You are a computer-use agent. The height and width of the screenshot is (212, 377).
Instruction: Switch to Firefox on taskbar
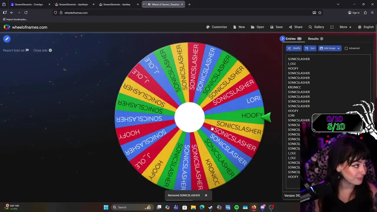click(254, 207)
